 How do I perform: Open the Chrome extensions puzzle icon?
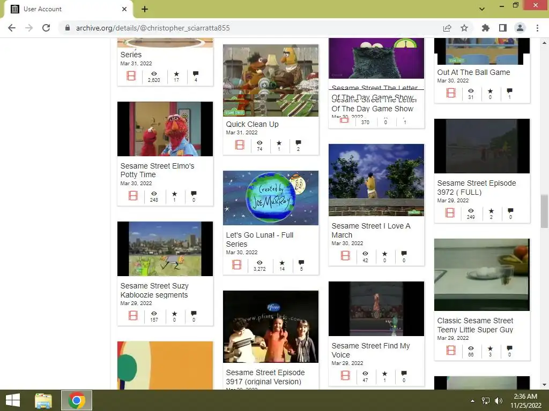pyautogui.click(x=485, y=28)
